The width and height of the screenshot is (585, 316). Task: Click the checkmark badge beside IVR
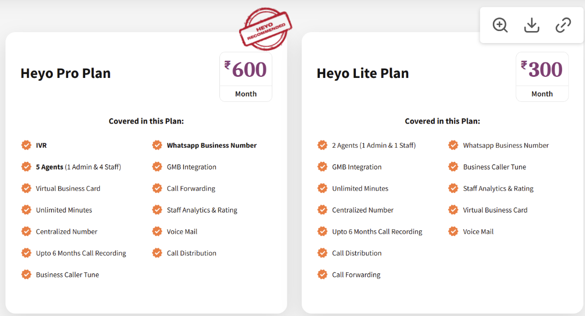pyautogui.click(x=26, y=145)
